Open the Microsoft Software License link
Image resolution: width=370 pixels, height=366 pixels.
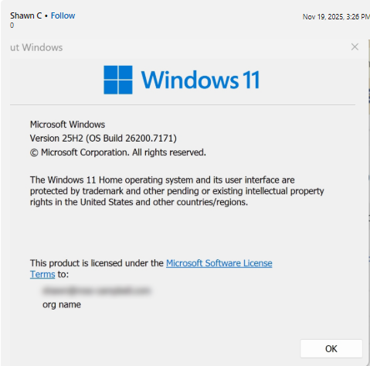tap(219, 263)
